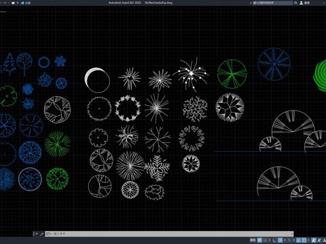The width and height of the screenshot is (326, 244).
Task: Click the command line customize wrench icon
Action: (41, 234)
